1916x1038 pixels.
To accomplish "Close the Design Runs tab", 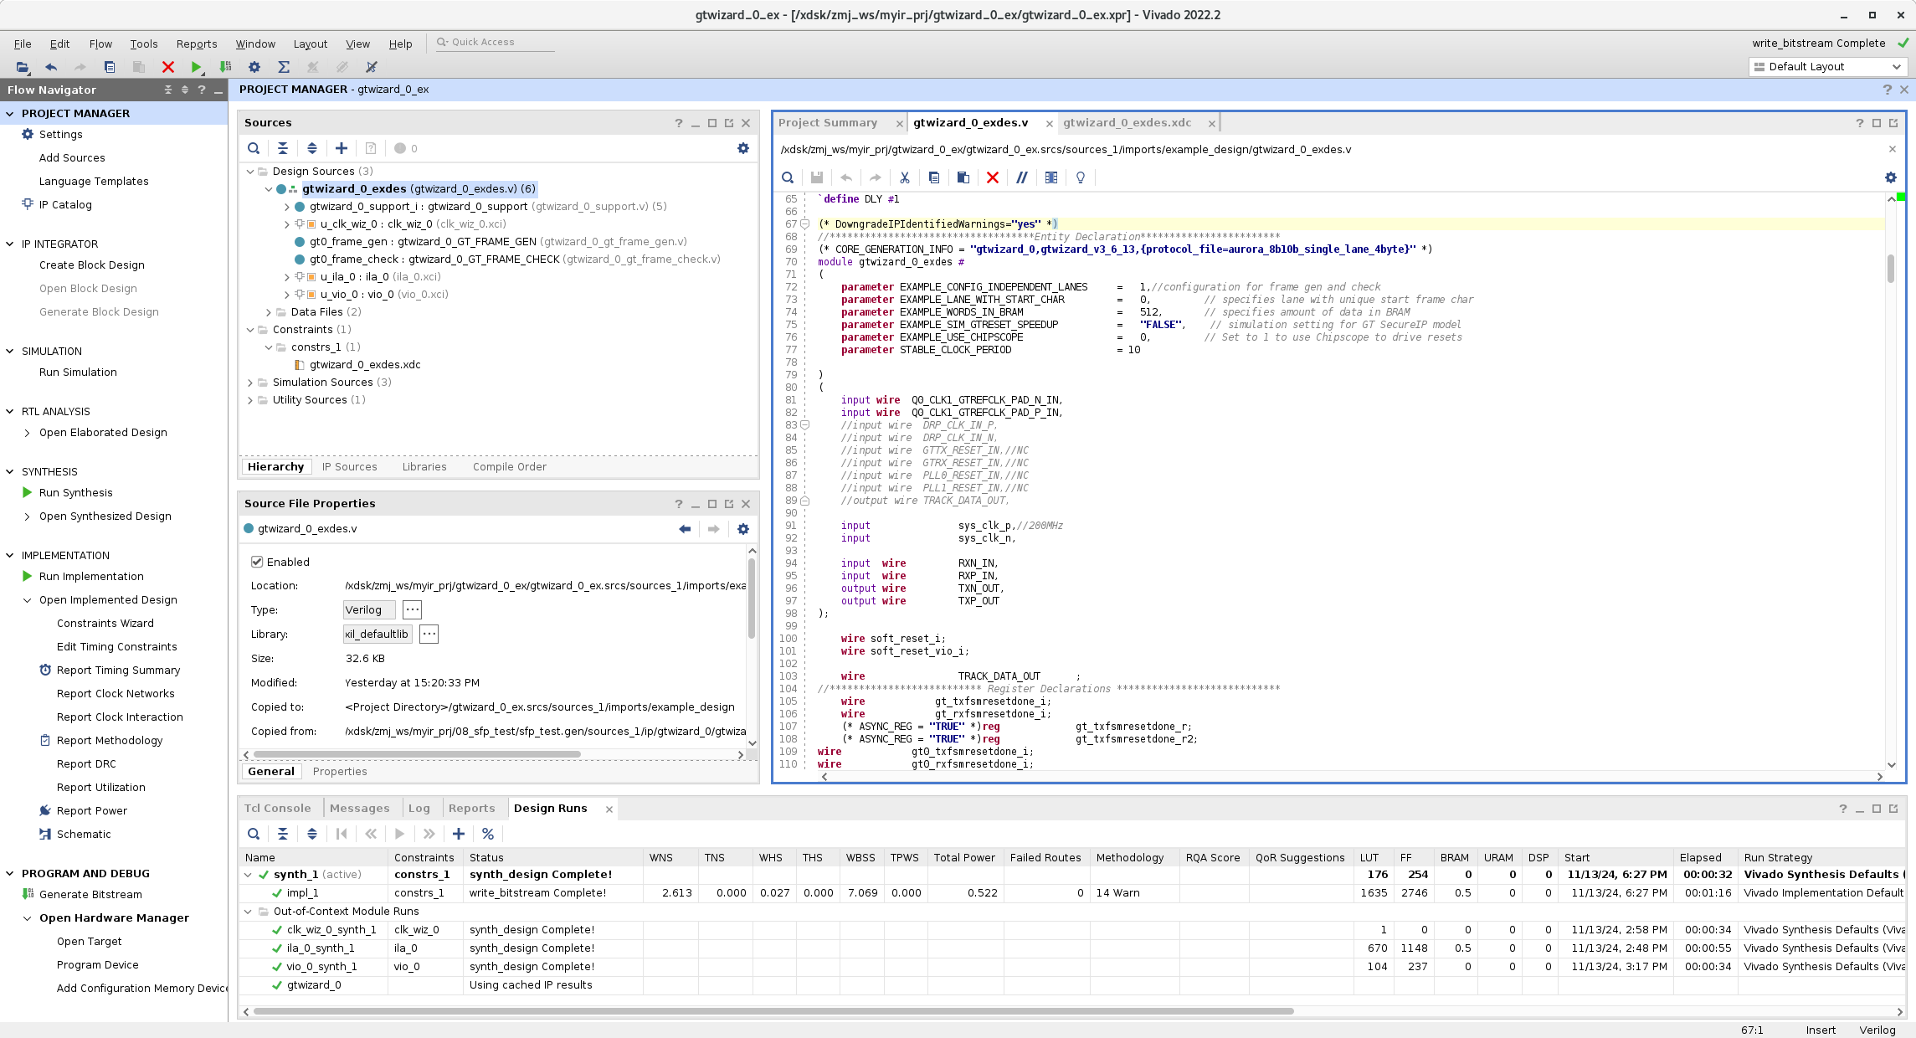I will coord(609,809).
